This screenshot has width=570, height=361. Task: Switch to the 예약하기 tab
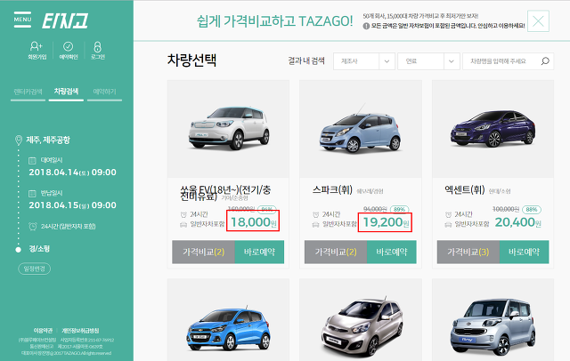coord(105,92)
